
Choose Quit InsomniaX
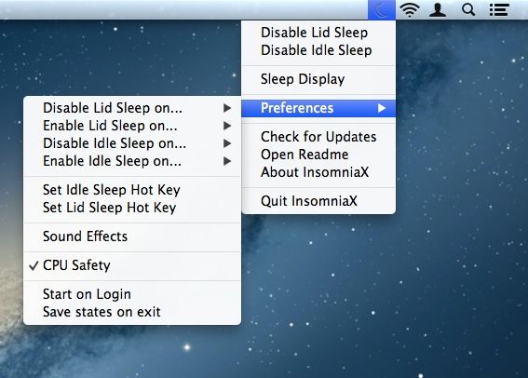(318, 201)
